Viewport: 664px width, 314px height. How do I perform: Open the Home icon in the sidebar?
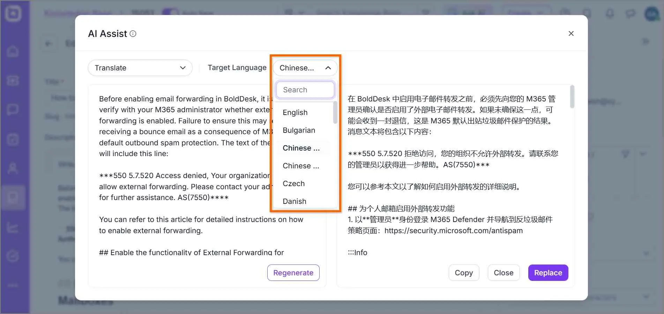click(x=13, y=52)
